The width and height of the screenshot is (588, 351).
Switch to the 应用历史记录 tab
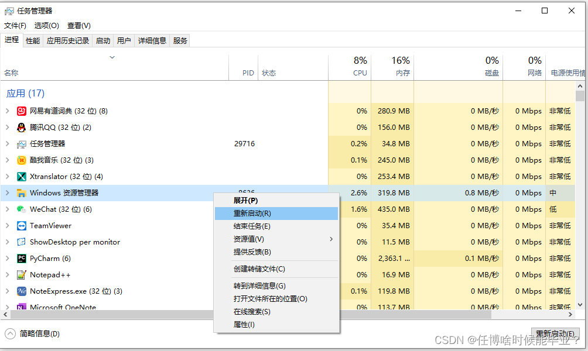tap(68, 40)
